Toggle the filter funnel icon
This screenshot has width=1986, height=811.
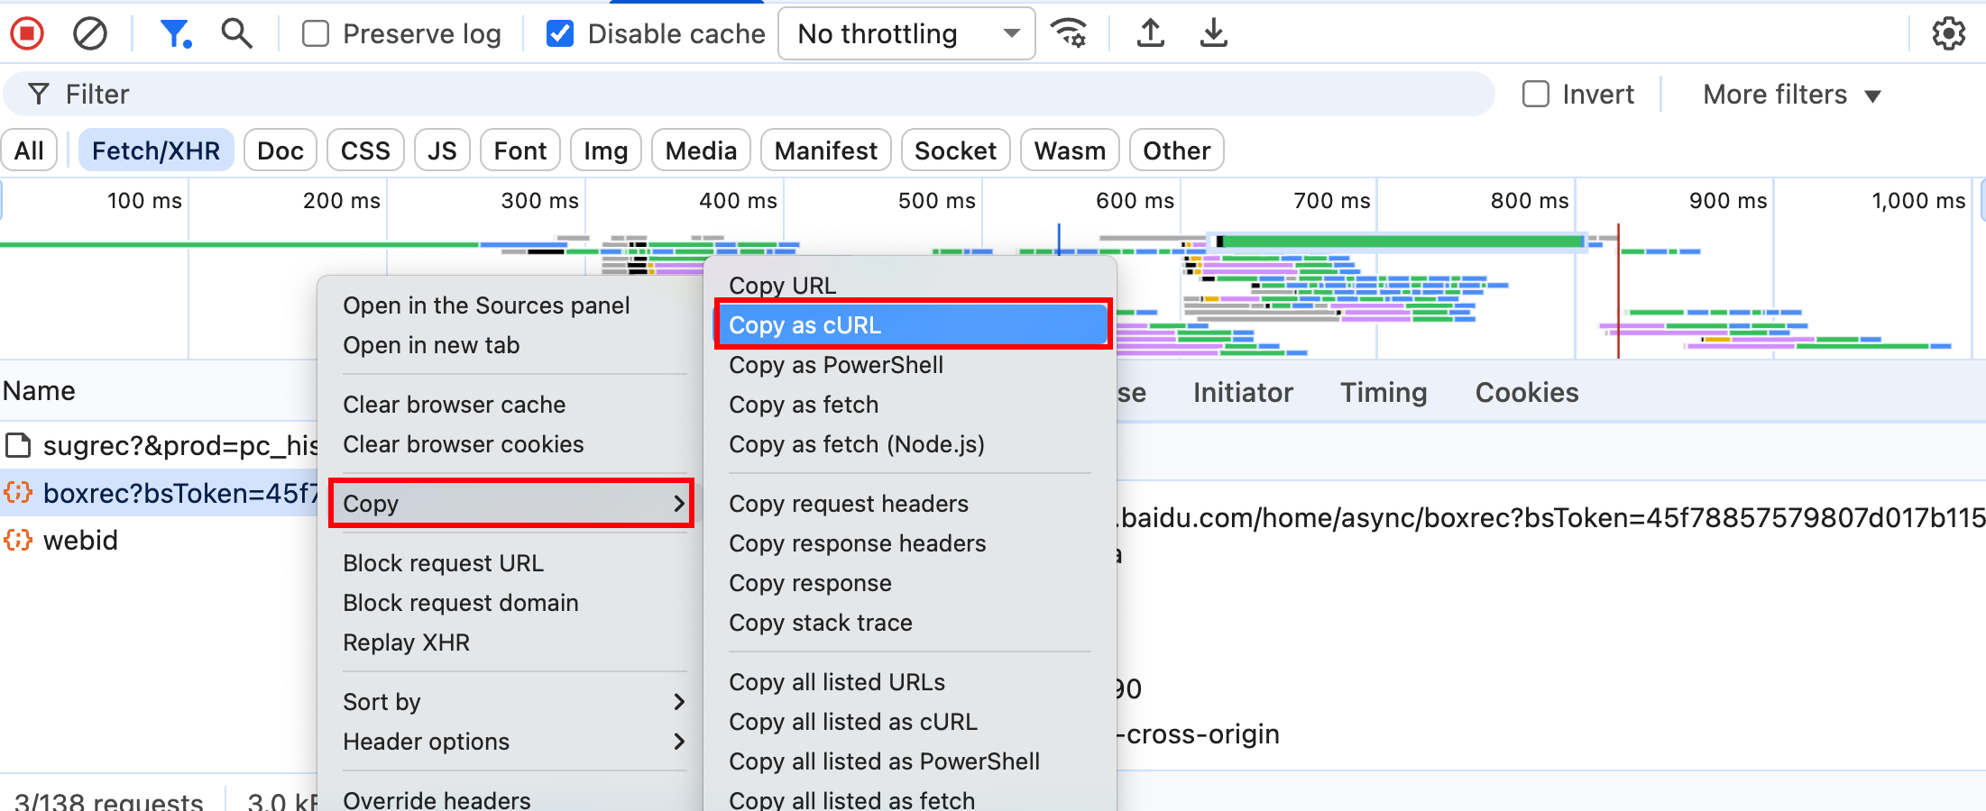pyautogui.click(x=175, y=34)
